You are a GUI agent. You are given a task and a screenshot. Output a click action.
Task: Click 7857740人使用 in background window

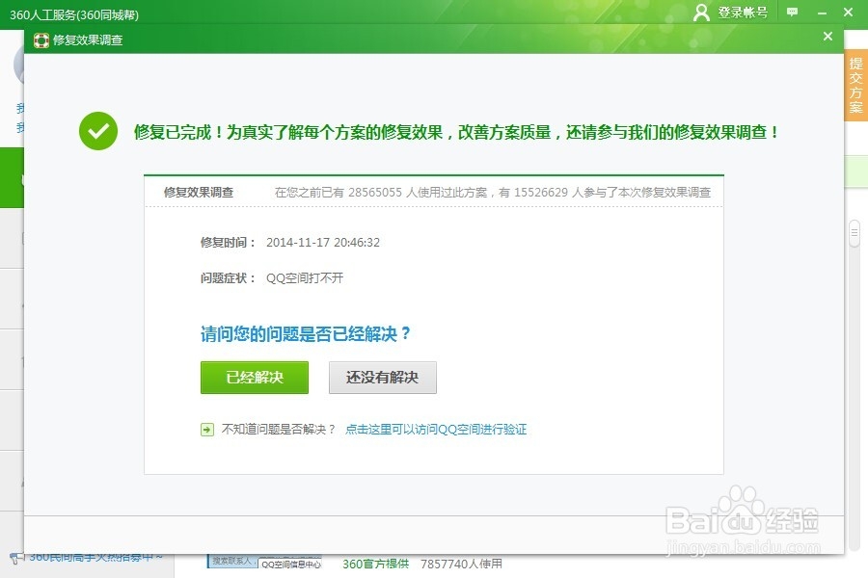click(461, 564)
